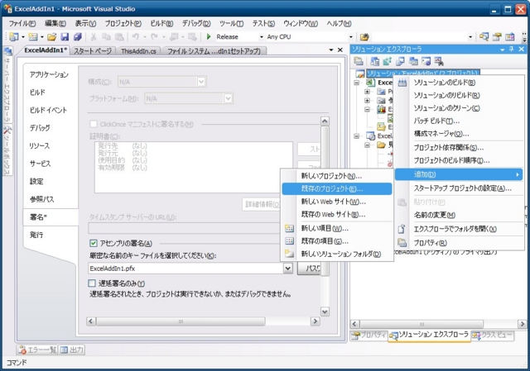
Task: Click icon beside 新しいソリューション フォルダ entry
Action: (289, 254)
